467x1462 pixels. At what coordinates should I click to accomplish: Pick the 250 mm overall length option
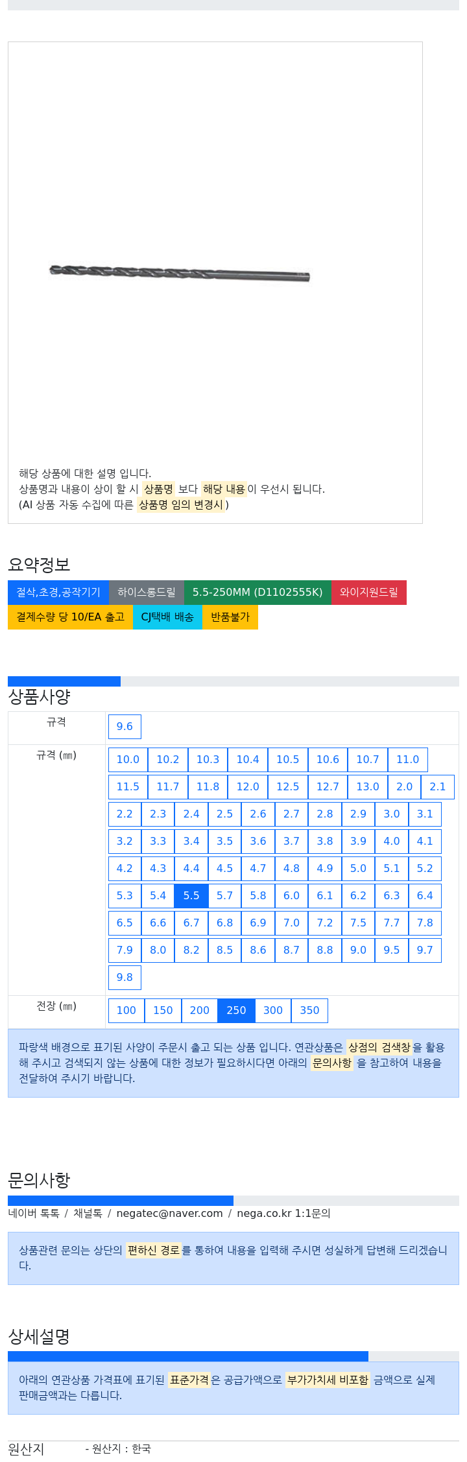pos(236,1010)
